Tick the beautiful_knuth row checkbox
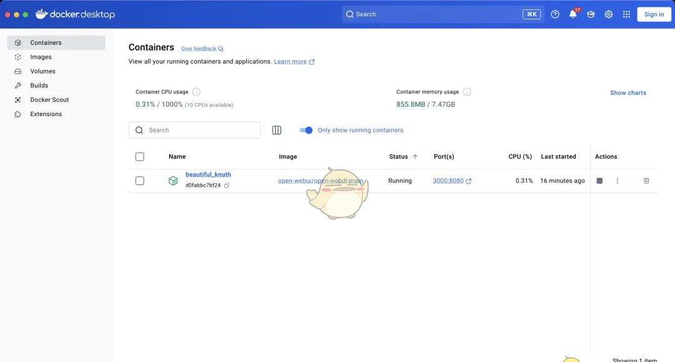This screenshot has width=675, height=362. coord(139,180)
